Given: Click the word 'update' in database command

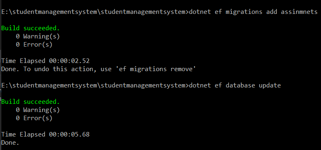Looking at the screenshot, I should pyautogui.click(x=270, y=85).
